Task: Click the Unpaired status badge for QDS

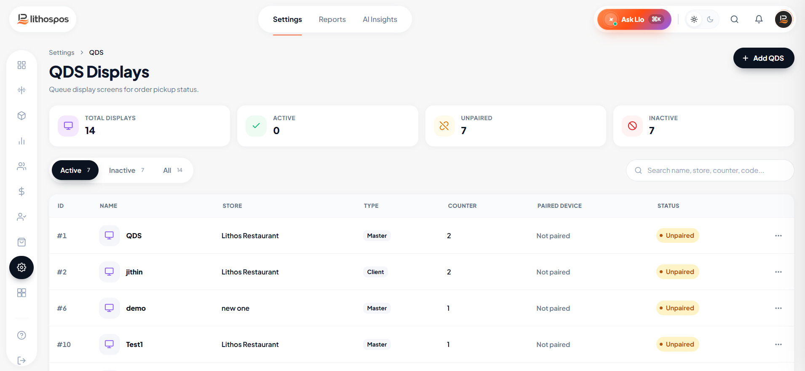Action: (x=677, y=236)
